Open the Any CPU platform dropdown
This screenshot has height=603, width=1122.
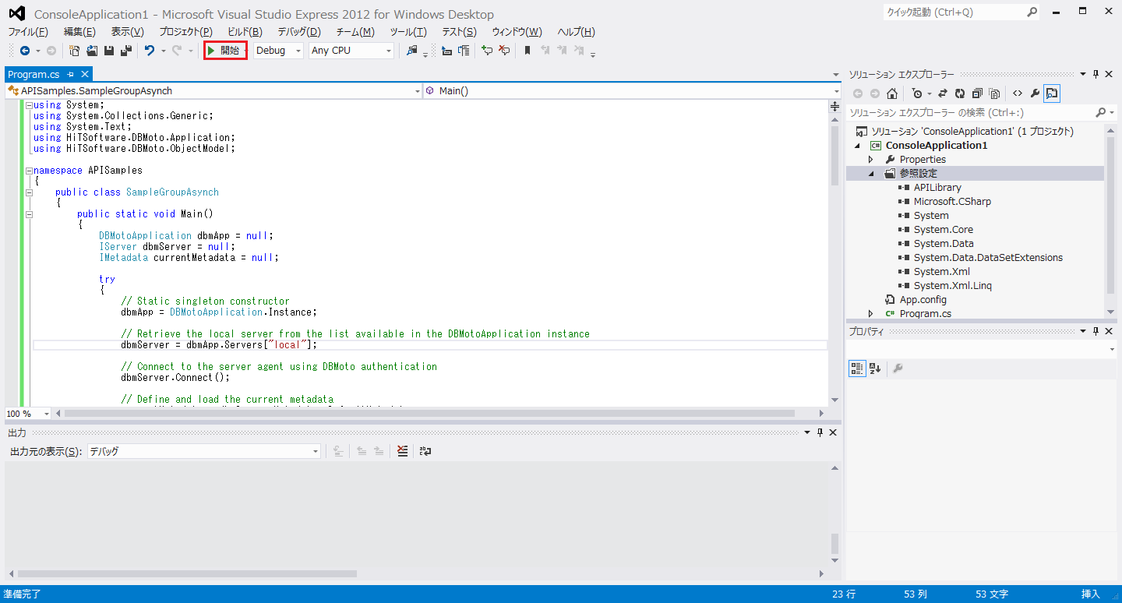tap(351, 51)
